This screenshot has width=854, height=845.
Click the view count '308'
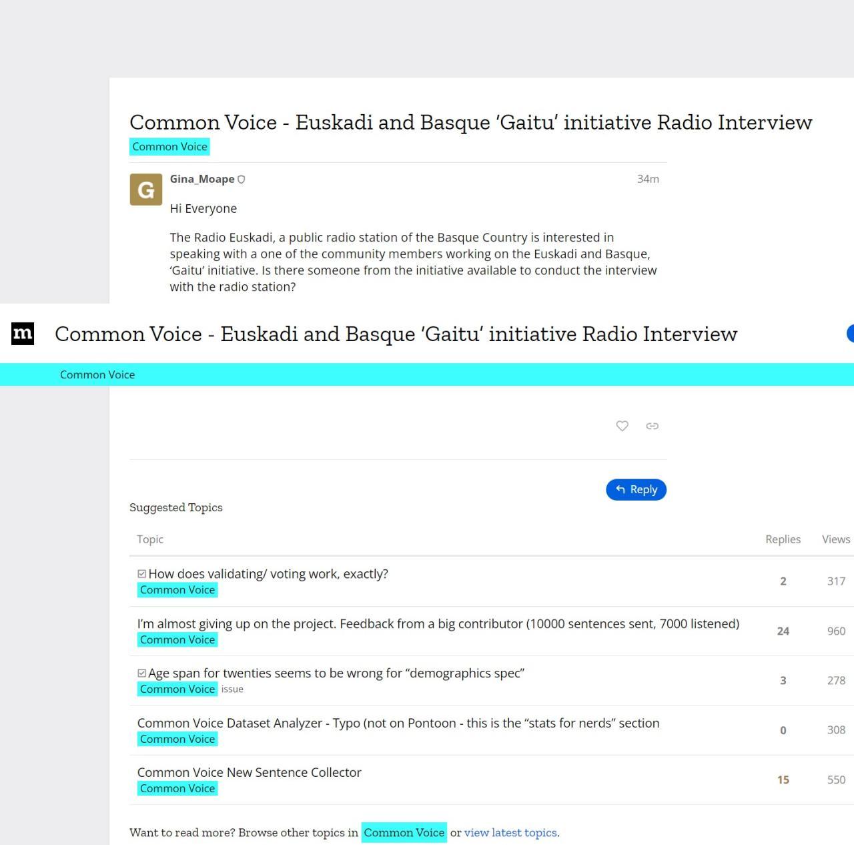tap(836, 730)
